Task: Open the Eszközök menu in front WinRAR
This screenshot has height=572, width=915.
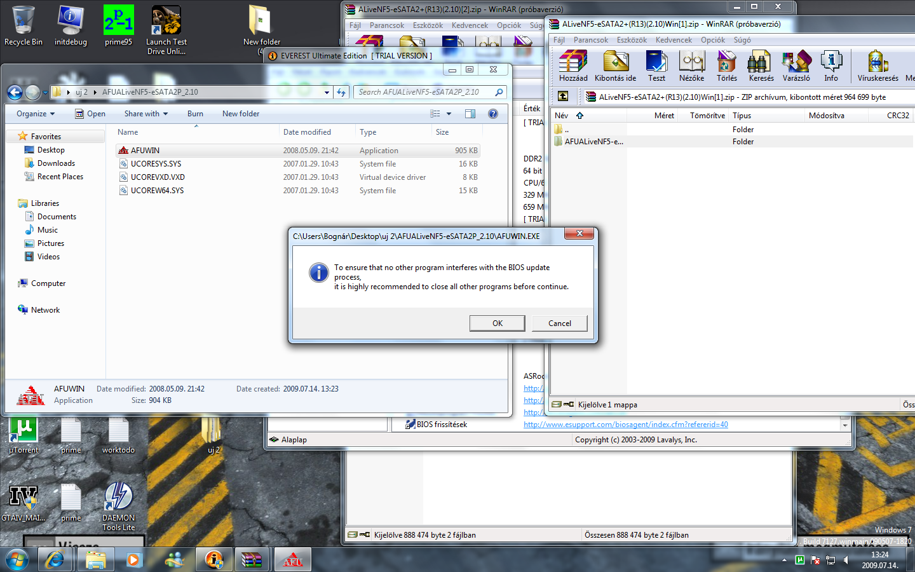Action: coord(632,39)
